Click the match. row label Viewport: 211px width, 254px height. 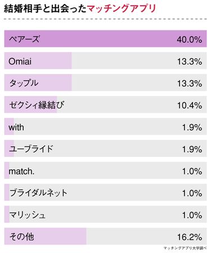[x=21, y=171]
